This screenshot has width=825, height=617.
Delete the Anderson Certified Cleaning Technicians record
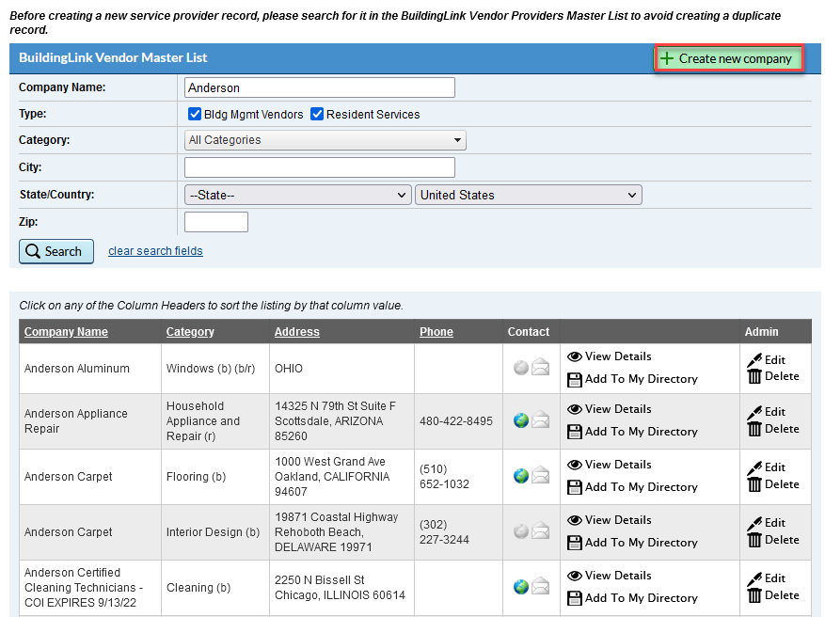[773, 595]
